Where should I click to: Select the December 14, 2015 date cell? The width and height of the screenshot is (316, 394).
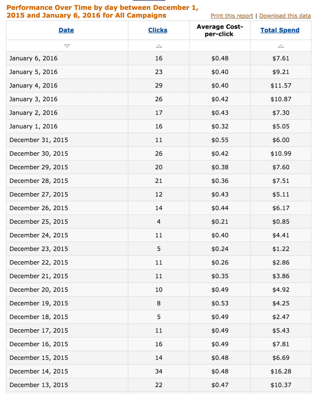click(x=38, y=372)
